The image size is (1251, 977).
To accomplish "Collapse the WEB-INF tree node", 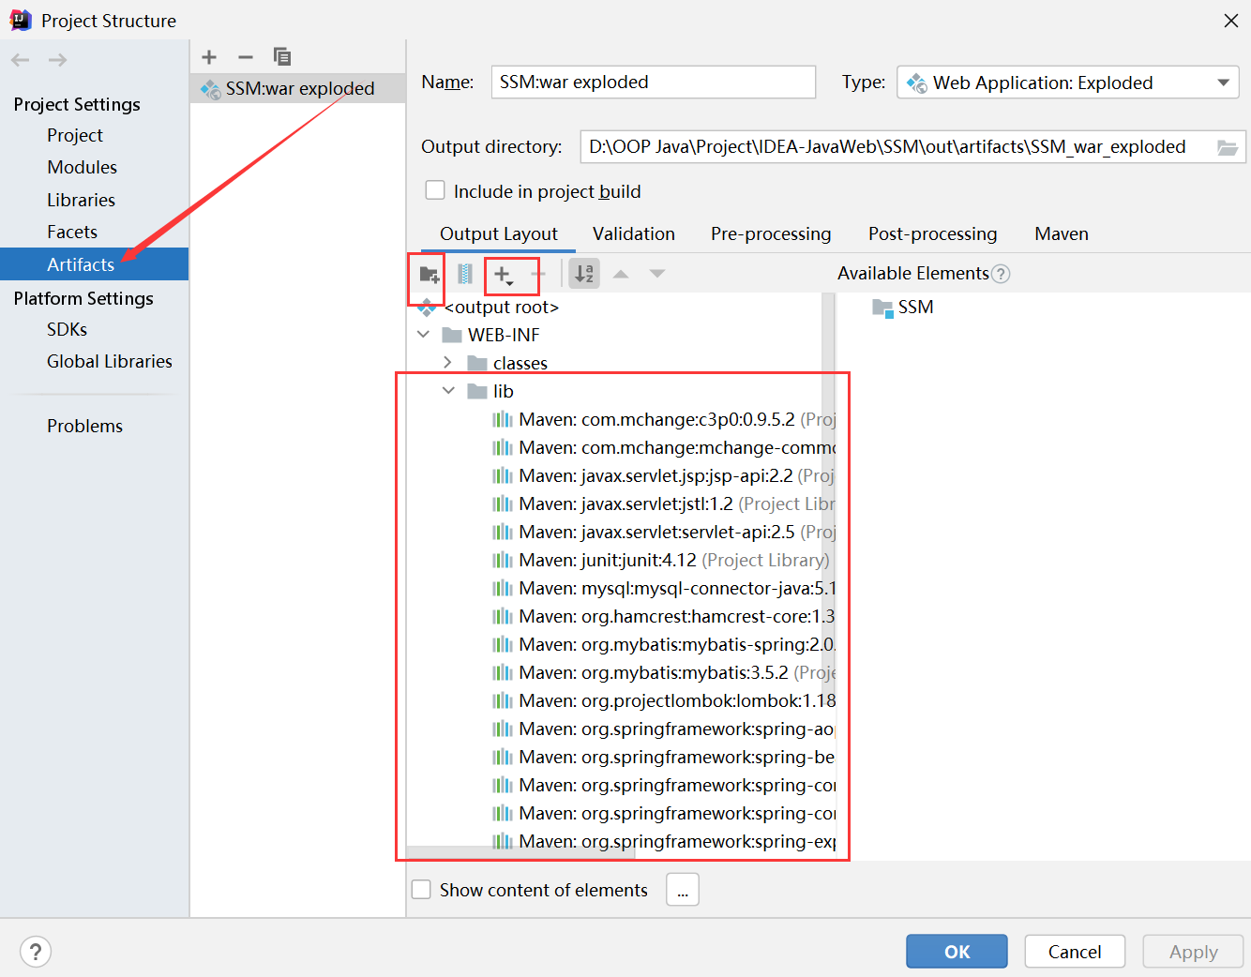I will pos(424,335).
